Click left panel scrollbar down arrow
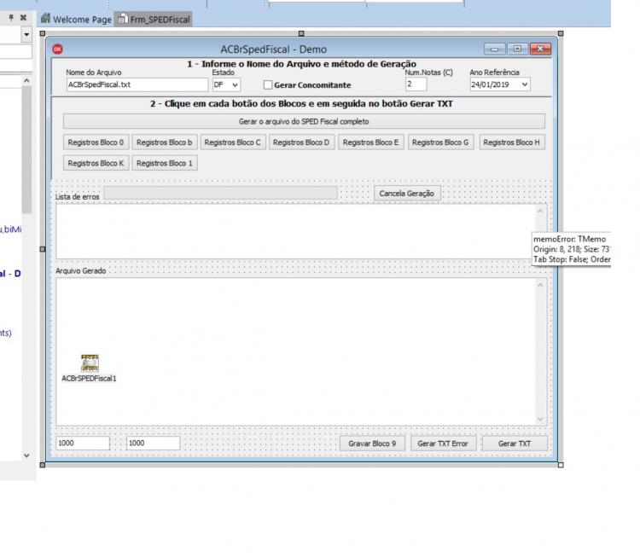Image resolution: width=640 pixels, height=557 pixels. click(26, 455)
